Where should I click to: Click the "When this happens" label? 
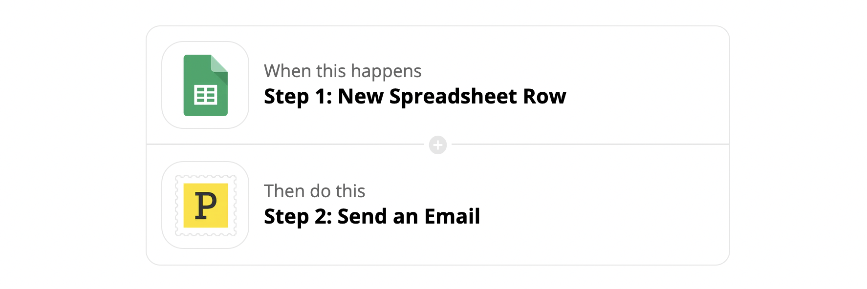(x=343, y=71)
